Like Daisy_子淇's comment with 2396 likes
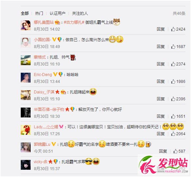This screenshot has width=191, height=177. 173,99
